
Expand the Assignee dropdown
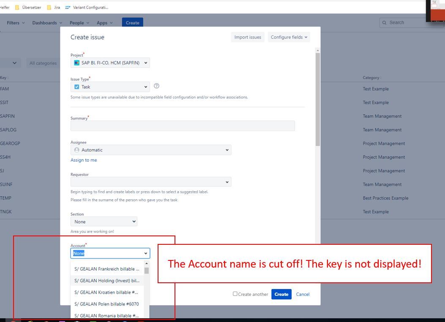(150, 150)
